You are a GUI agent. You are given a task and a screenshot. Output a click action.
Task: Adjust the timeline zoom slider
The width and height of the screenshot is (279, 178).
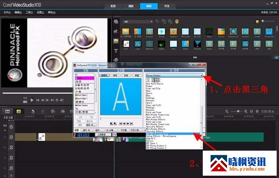click(x=238, y=111)
